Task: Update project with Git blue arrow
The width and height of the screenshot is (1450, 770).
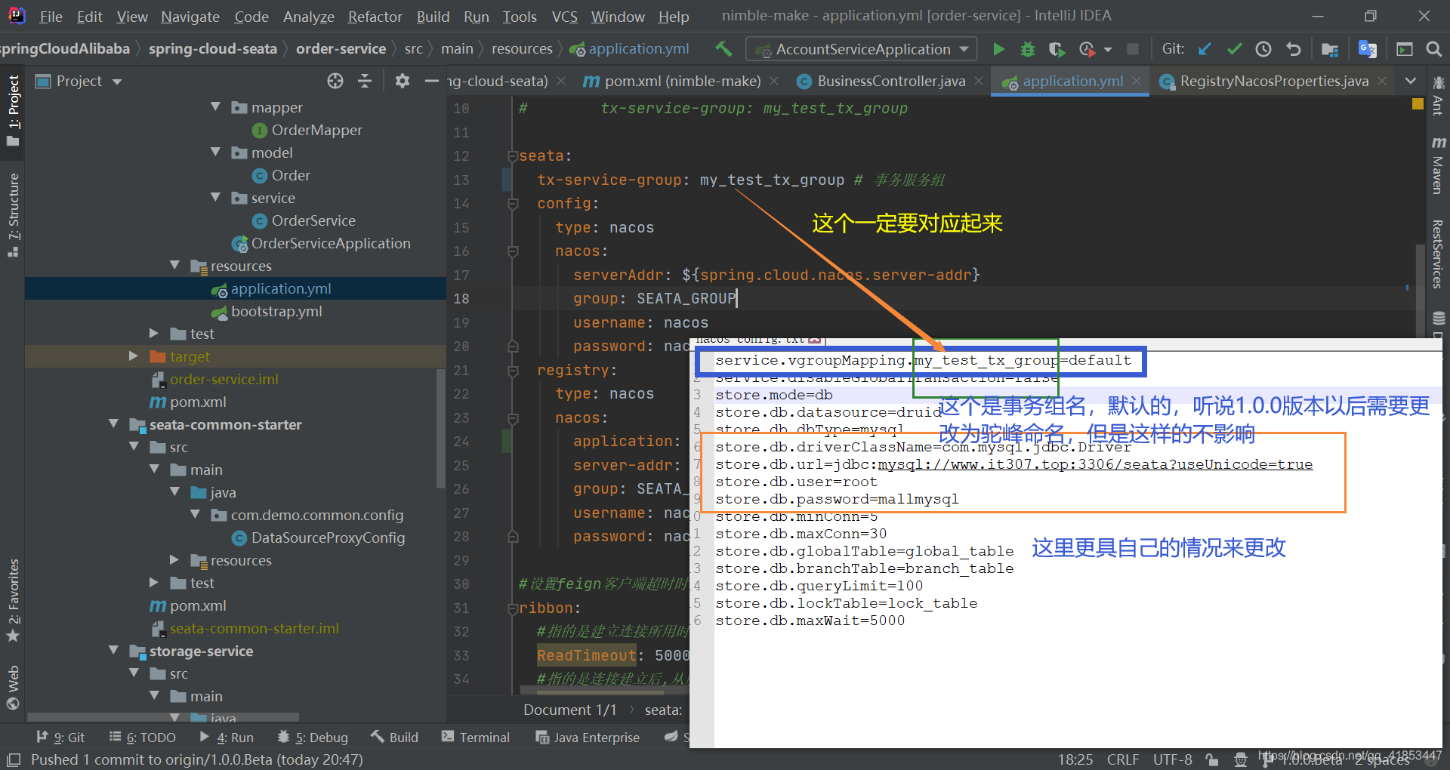Action: pos(1205,49)
